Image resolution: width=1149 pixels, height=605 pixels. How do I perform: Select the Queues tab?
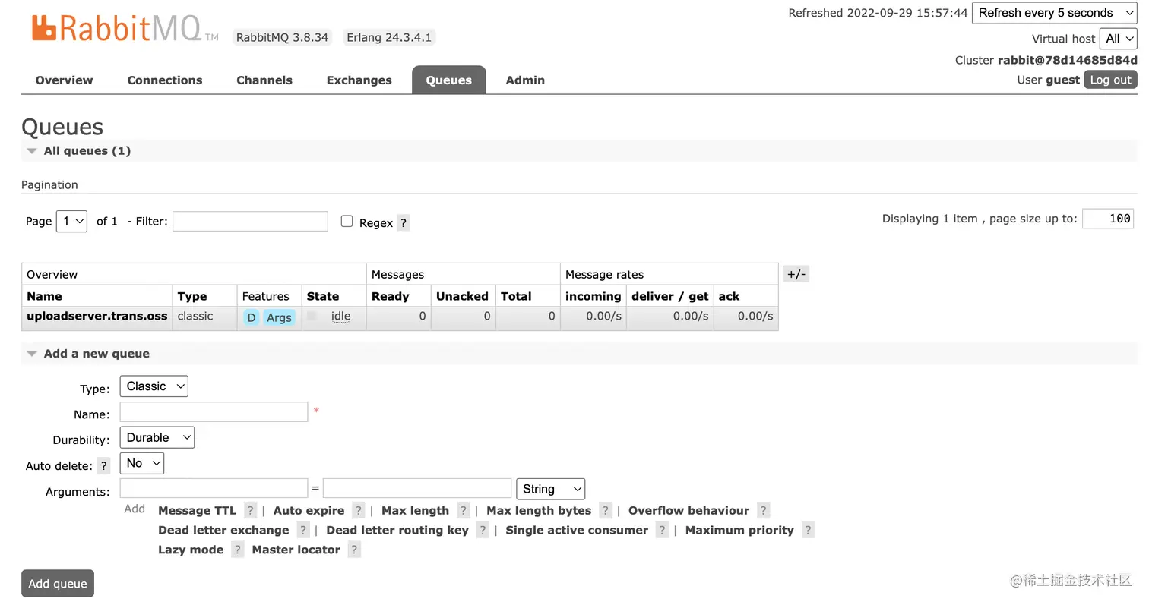(x=449, y=80)
